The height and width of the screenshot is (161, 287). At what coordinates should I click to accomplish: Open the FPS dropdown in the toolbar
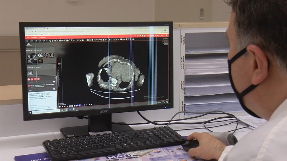point(28,41)
